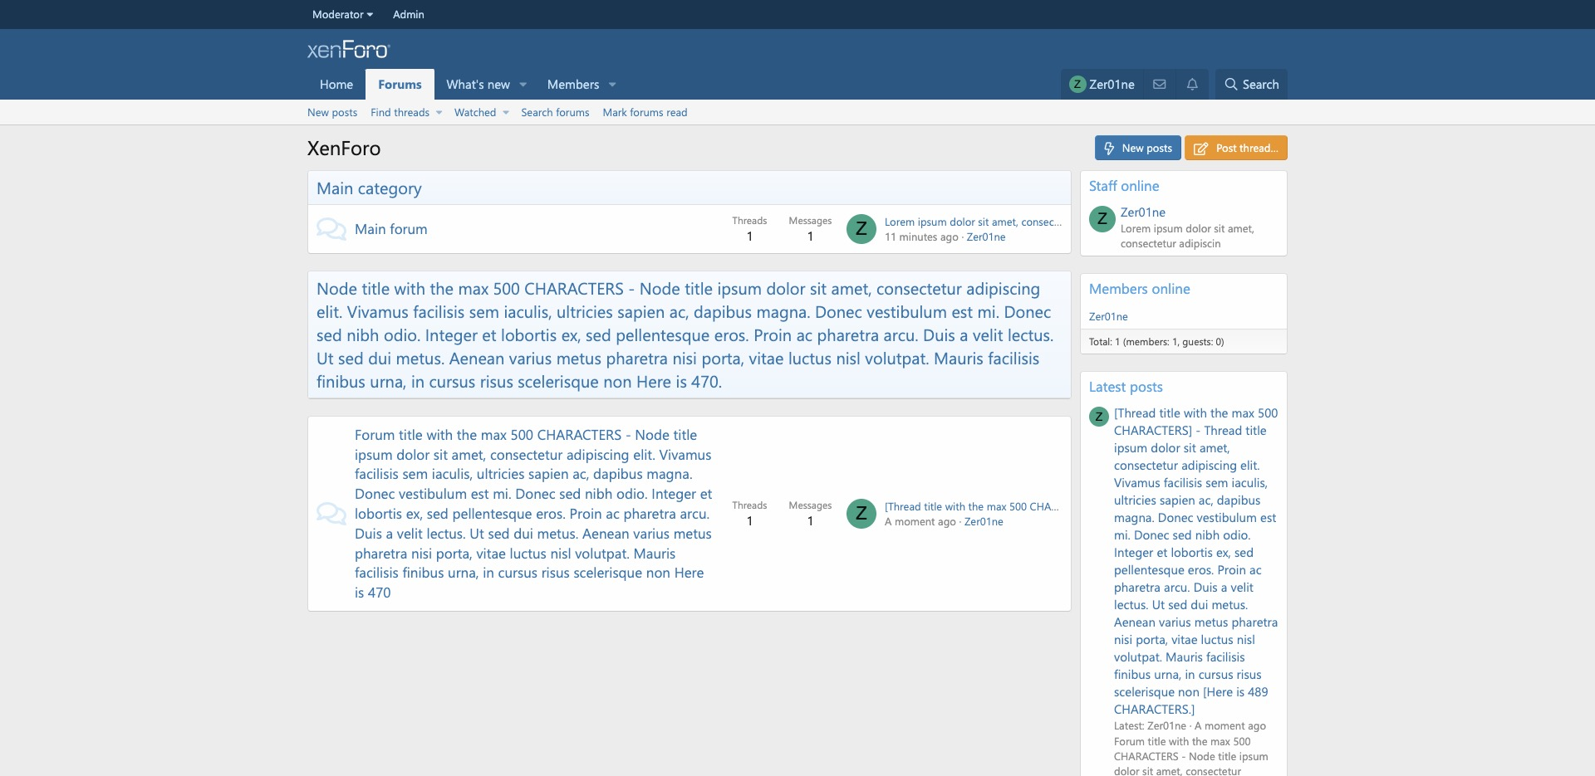The height and width of the screenshot is (776, 1595).
Task: Click the Mark forums read link
Action: coord(645,113)
